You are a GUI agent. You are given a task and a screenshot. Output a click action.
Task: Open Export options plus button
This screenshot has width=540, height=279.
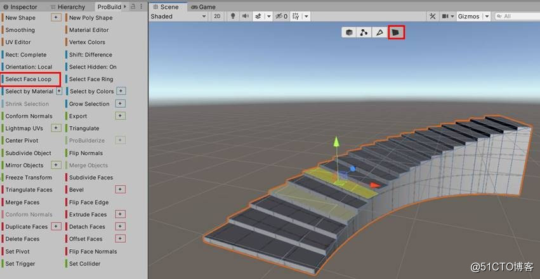coord(120,116)
